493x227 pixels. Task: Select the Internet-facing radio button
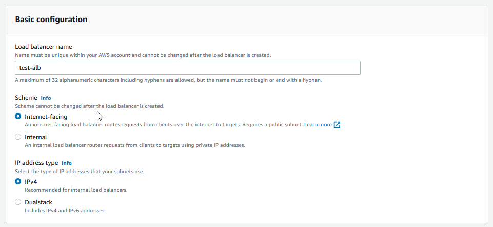click(x=18, y=117)
